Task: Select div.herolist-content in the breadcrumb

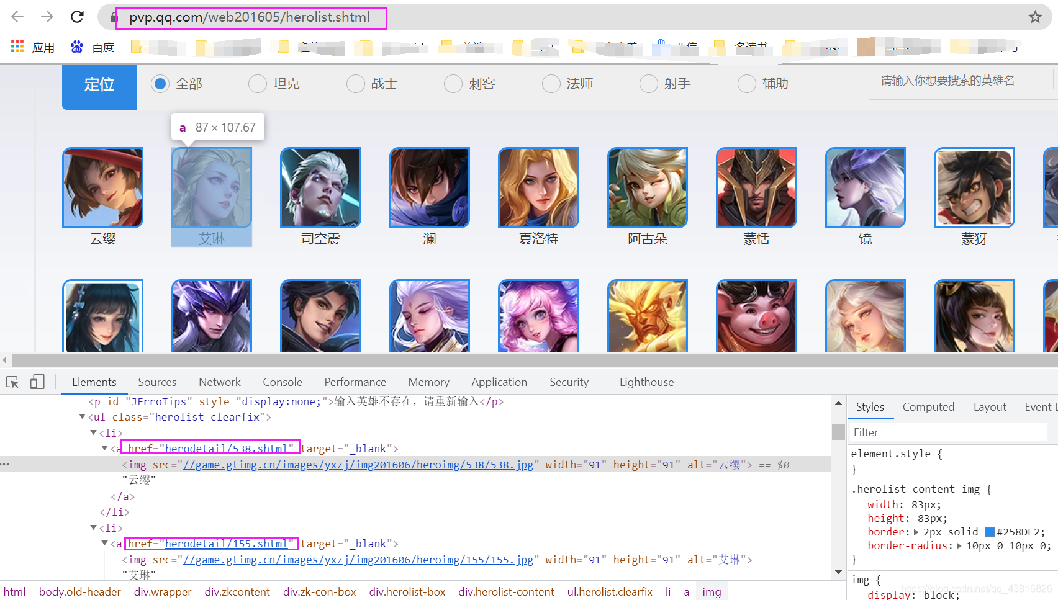Action: pos(506,592)
